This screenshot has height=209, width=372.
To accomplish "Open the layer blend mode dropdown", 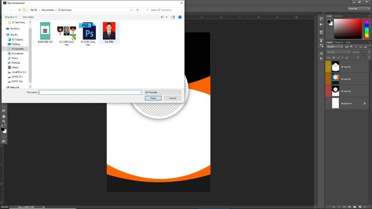I will pos(338,52).
